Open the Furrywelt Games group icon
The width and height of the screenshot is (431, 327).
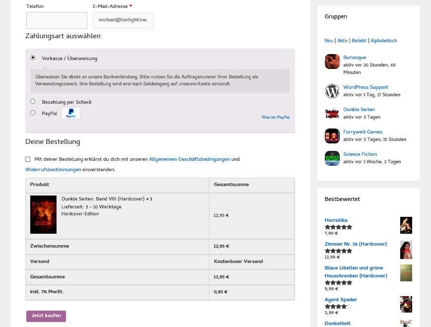(x=332, y=136)
